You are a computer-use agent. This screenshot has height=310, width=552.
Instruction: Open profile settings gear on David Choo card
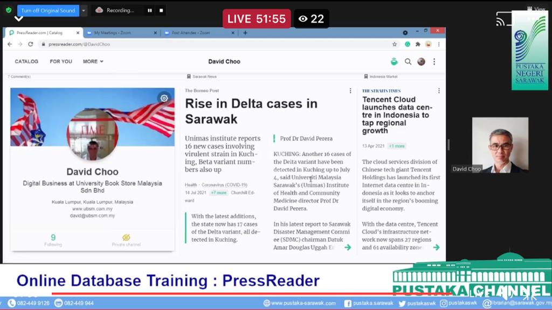(164, 98)
